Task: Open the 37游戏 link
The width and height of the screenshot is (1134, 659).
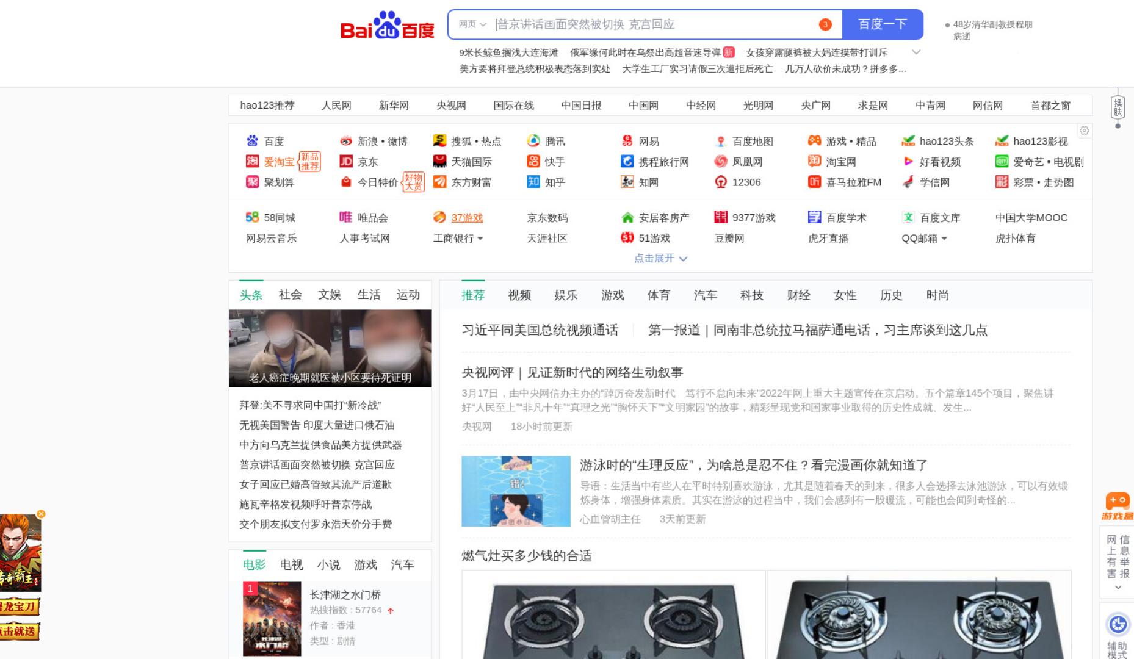Action: coord(467,218)
